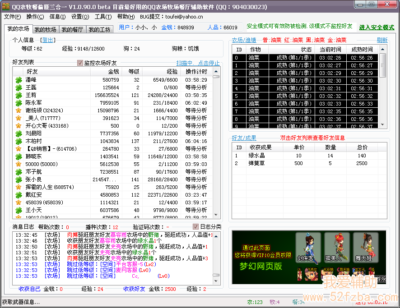Click the 舞天姬 character in the banner
This screenshot has height=308, width=400.
click(x=366, y=247)
